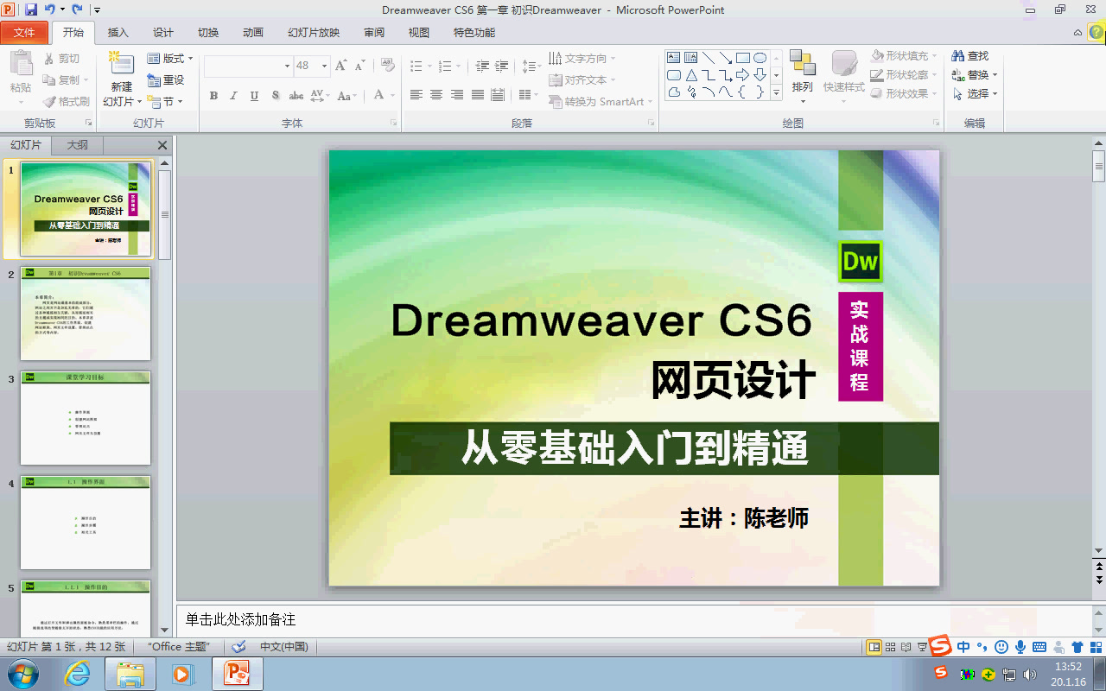The width and height of the screenshot is (1106, 691).
Task: Click Select (选择) button
Action: tap(975, 94)
